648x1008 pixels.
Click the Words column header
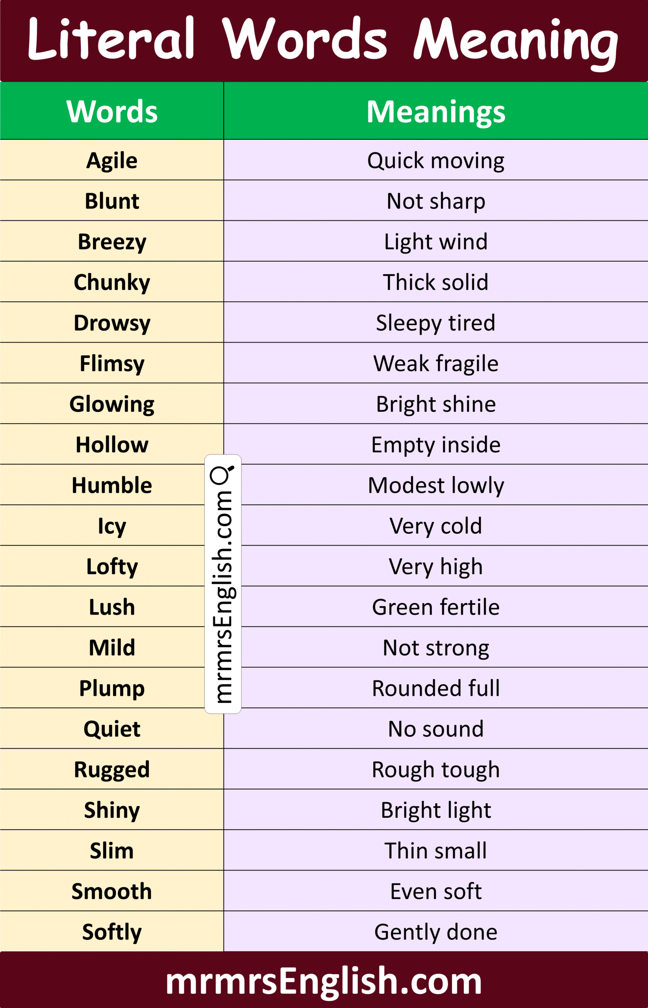pos(112,111)
